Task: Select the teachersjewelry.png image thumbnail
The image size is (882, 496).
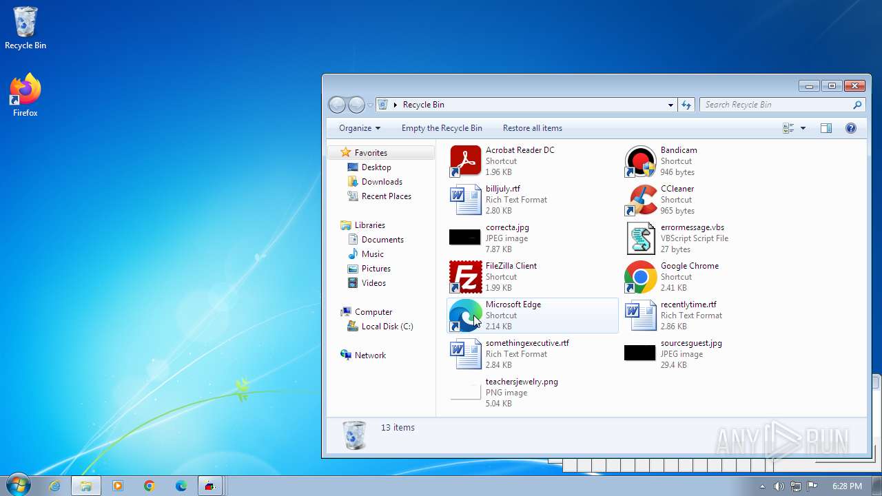Action: point(465,392)
